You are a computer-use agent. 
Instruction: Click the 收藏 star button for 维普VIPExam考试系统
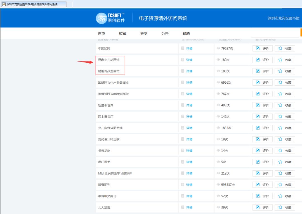[285, 94]
